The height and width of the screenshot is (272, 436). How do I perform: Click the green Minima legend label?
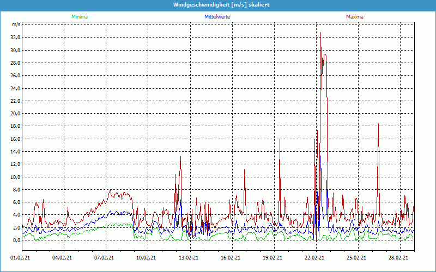[x=80, y=17]
